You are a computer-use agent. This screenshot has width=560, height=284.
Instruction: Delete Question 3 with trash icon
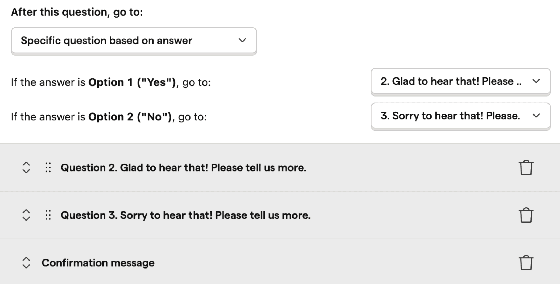pyautogui.click(x=526, y=215)
